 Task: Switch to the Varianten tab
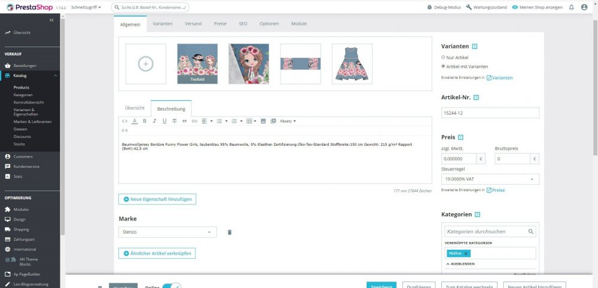click(163, 24)
